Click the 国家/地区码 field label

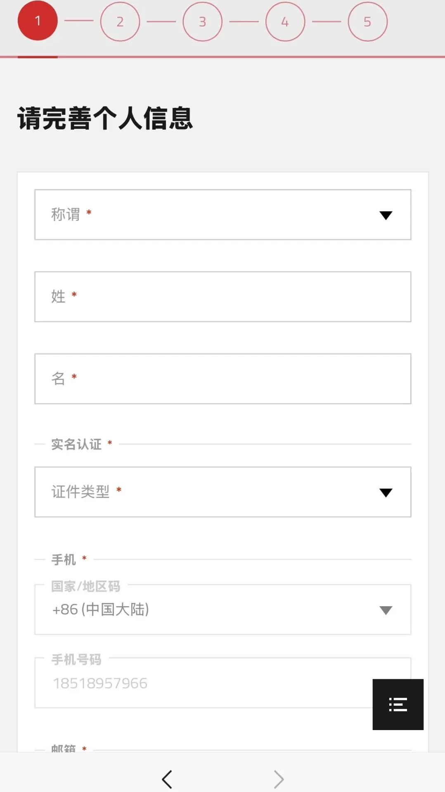(x=86, y=586)
